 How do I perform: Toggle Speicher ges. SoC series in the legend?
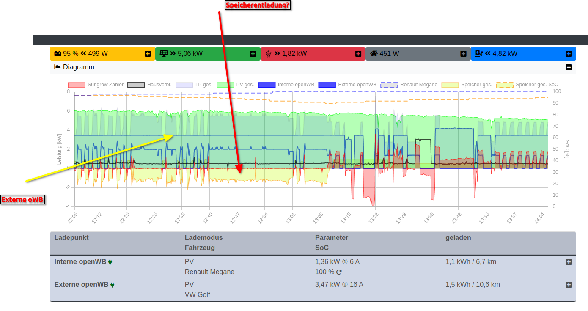(x=527, y=85)
